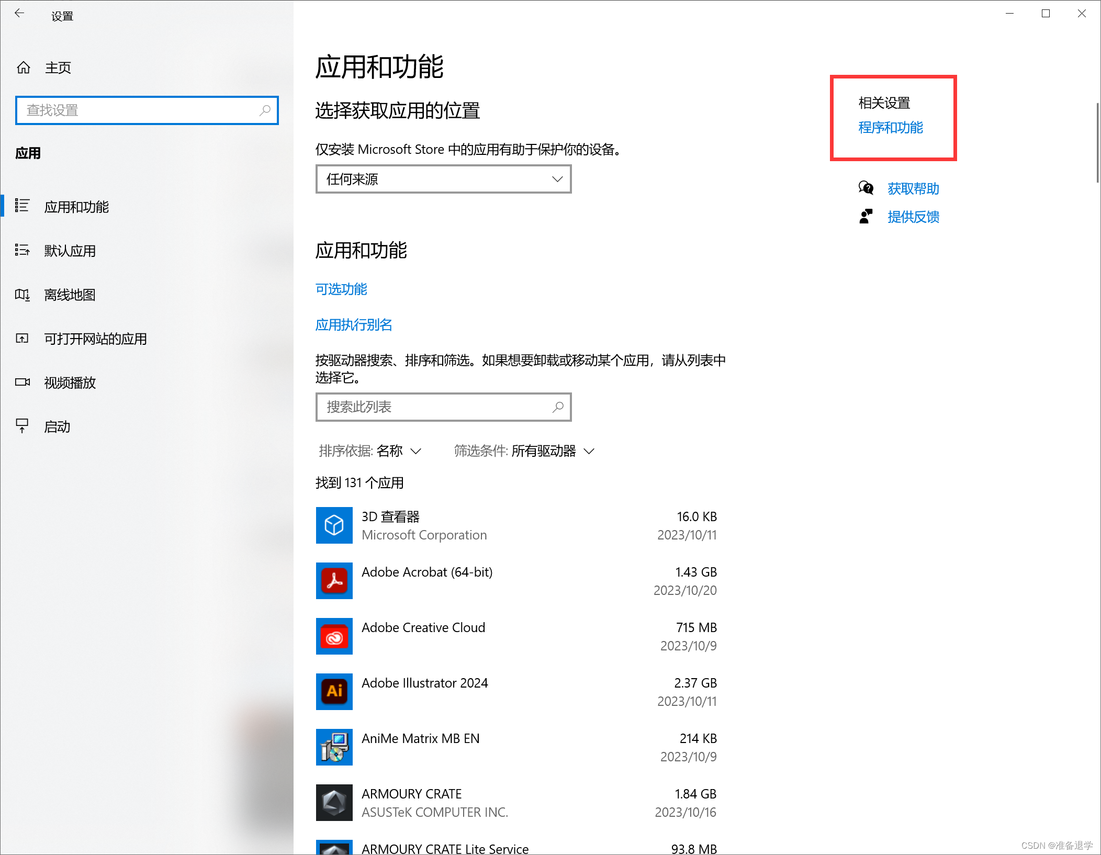Screen dimensions: 1101x855
Task: Select 默认应用 in the sidebar
Action: 70,251
